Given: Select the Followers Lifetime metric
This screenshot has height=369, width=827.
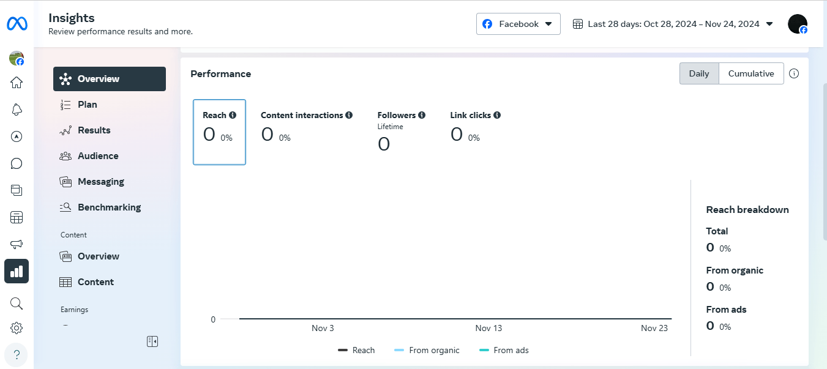Looking at the screenshot, I should (401, 131).
